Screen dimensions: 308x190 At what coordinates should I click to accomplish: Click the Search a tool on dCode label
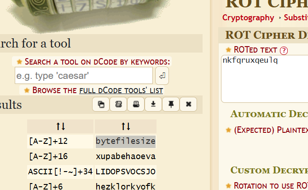97,62
